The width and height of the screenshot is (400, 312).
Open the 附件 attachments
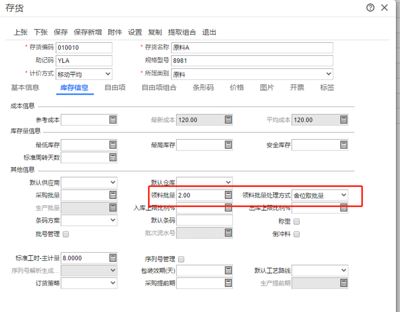click(x=115, y=32)
